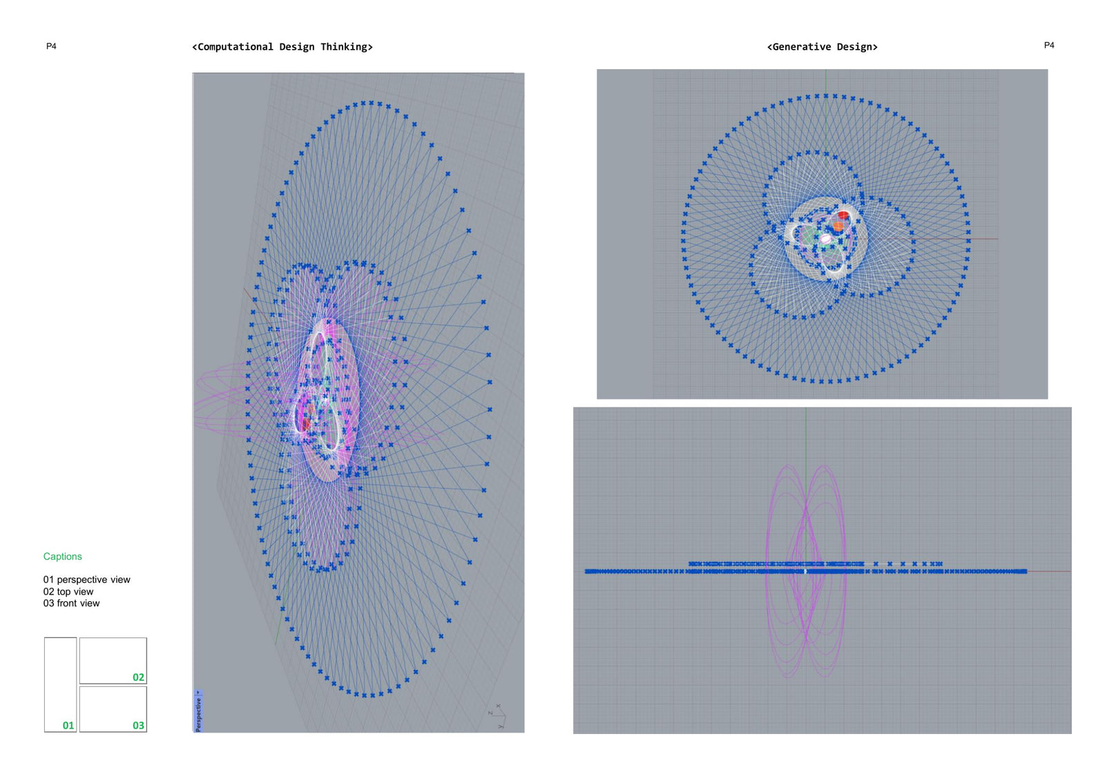Click the '01 perspective view' caption
Screen dimensions: 1105x765
(86, 580)
